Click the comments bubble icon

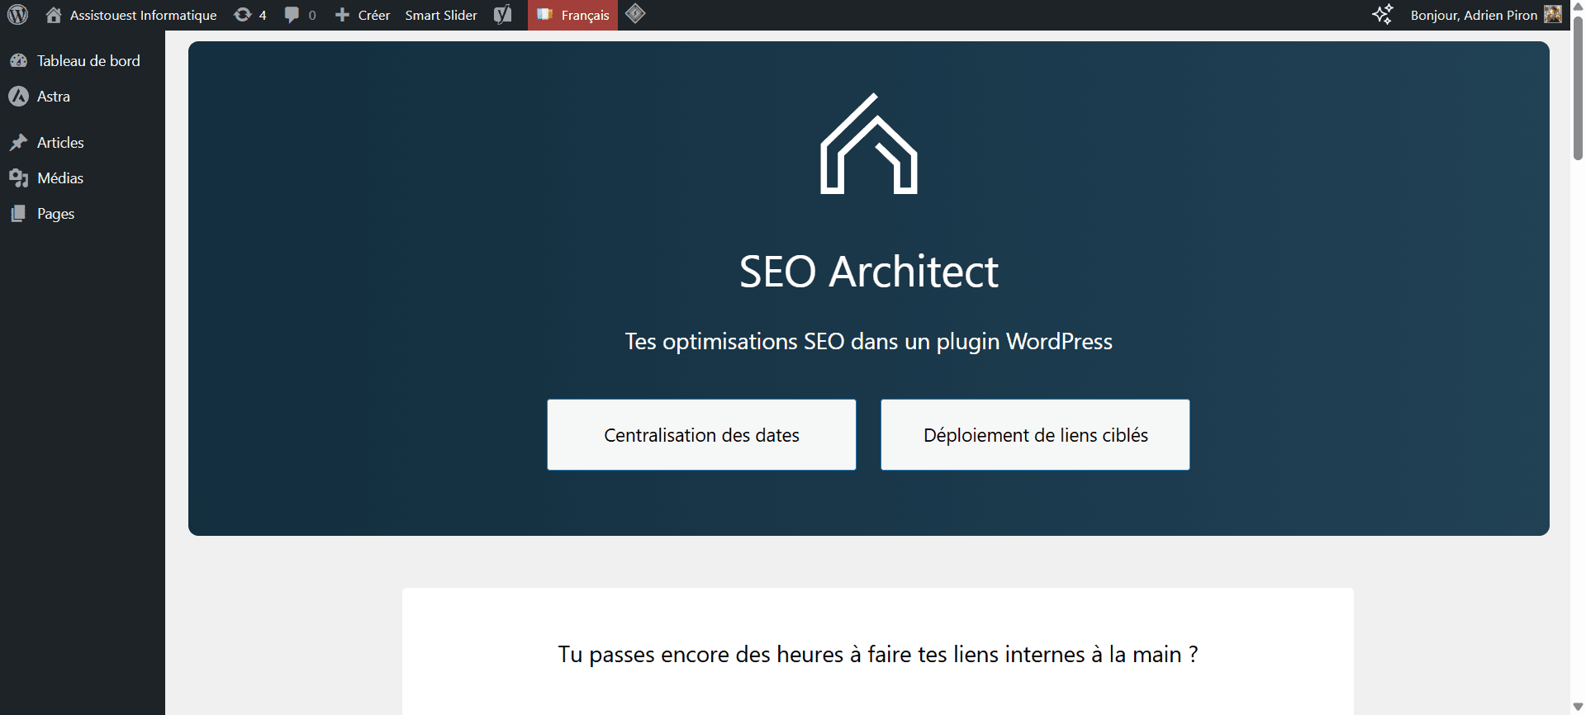pos(300,15)
